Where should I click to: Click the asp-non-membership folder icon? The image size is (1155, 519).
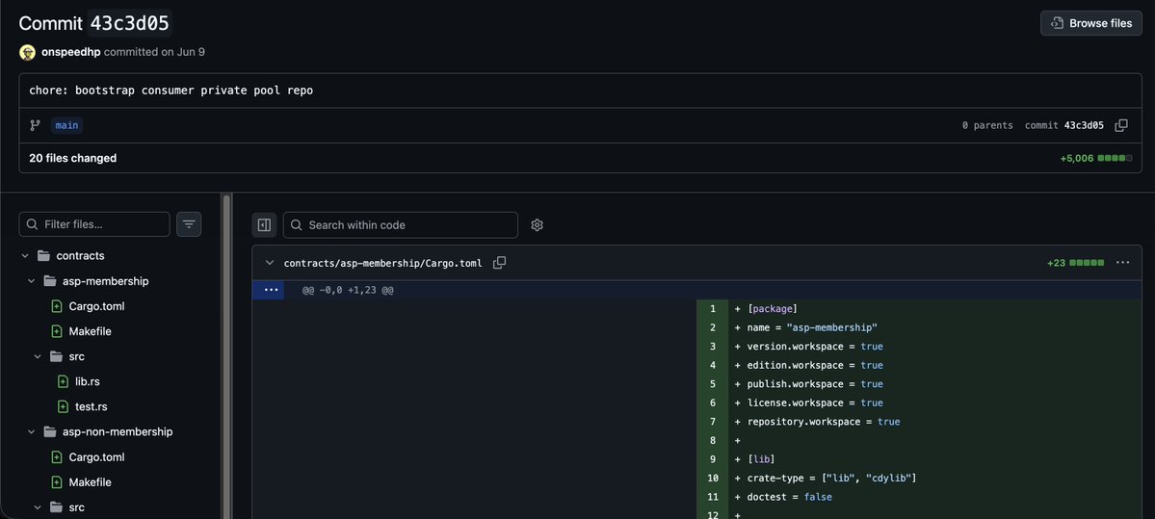[x=50, y=431]
